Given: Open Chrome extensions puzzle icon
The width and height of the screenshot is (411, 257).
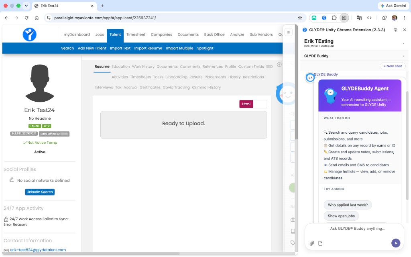Looking at the screenshot, I should point(334,18).
